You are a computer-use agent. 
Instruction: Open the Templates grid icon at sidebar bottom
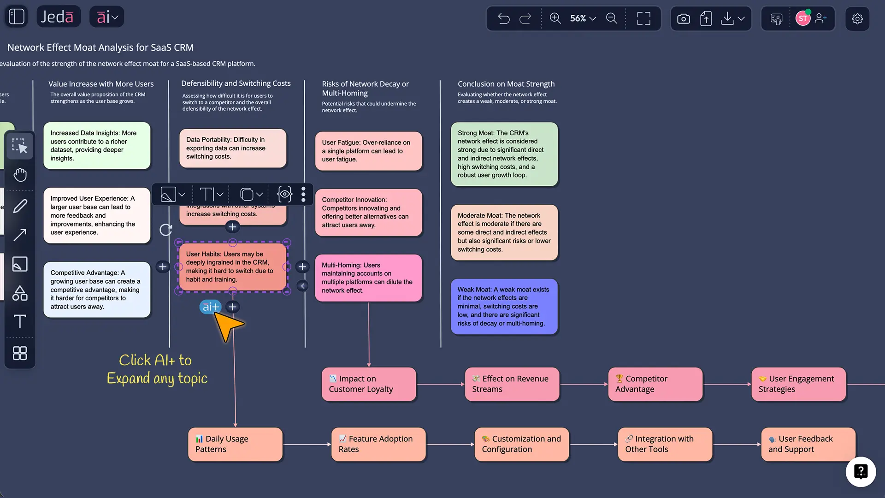click(19, 354)
